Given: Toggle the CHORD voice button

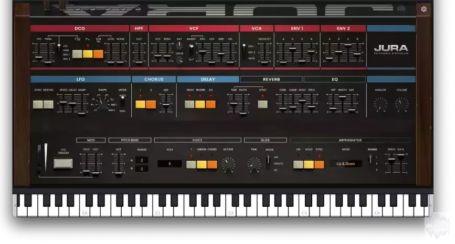Looking at the screenshot, I should 212,165.
